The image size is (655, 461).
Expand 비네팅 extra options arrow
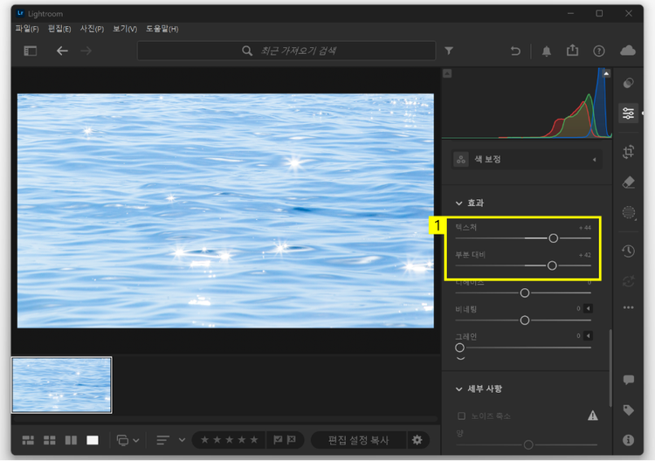588,308
